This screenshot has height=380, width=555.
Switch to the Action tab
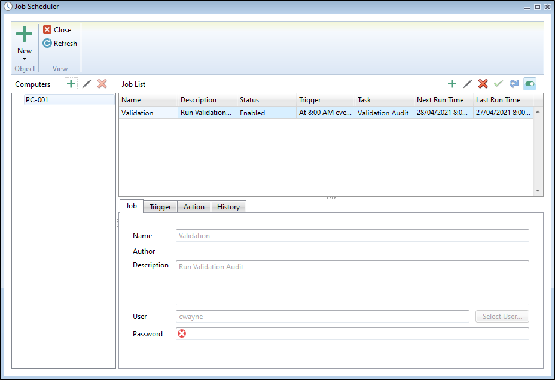194,207
